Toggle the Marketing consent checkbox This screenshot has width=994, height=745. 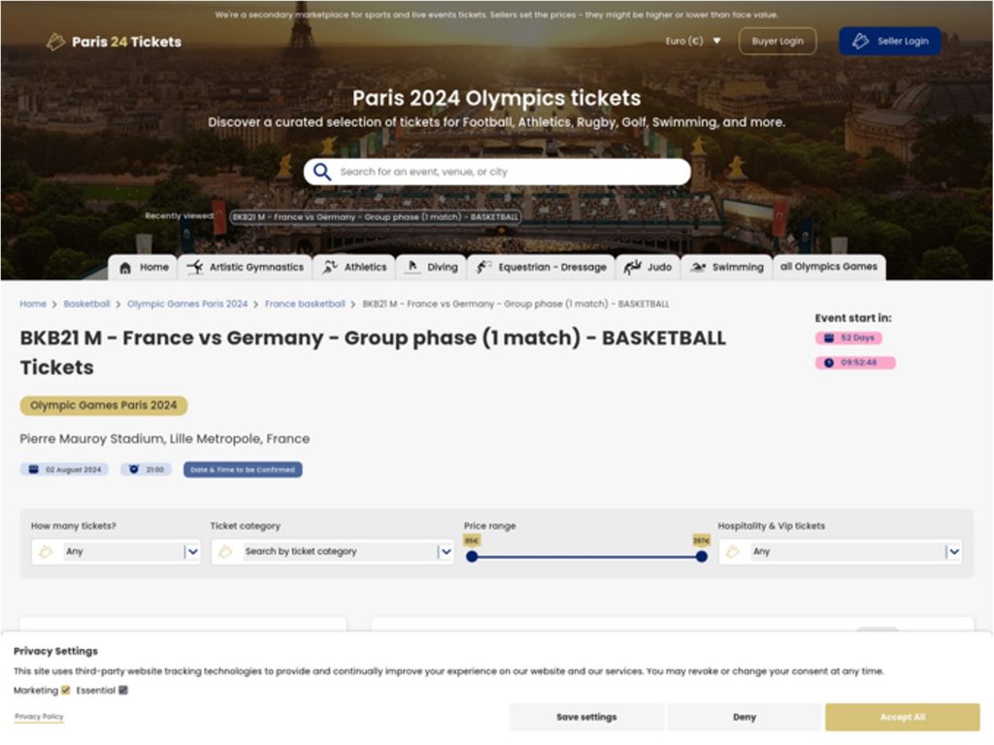pos(66,691)
